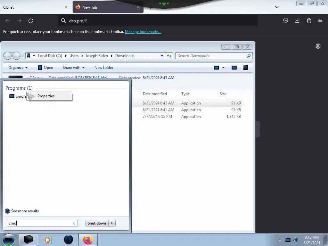Sort by the Size column header
Viewport: 328px width, 246px height.
click(223, 94)
